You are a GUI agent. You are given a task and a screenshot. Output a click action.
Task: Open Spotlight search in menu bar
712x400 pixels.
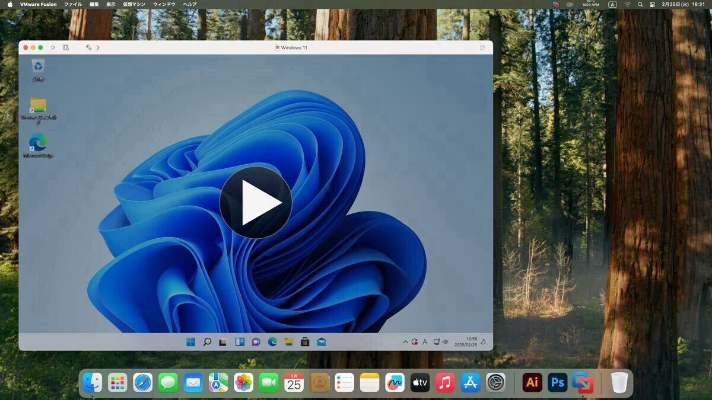point(640,4)
